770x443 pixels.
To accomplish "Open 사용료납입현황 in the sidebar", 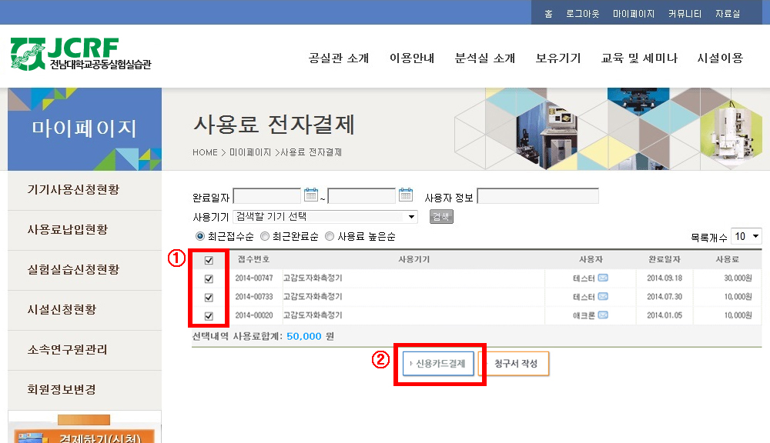I will coord(68,230).
